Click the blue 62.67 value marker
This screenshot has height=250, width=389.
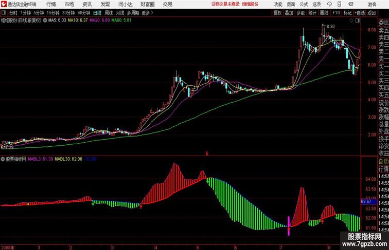click(x=368, y=202)
